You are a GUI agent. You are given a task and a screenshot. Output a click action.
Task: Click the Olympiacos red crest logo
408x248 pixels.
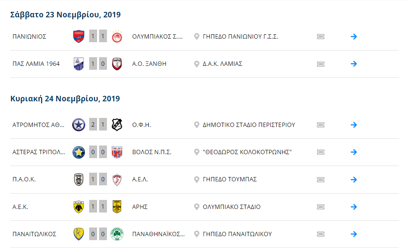click(x=117, y=36)
